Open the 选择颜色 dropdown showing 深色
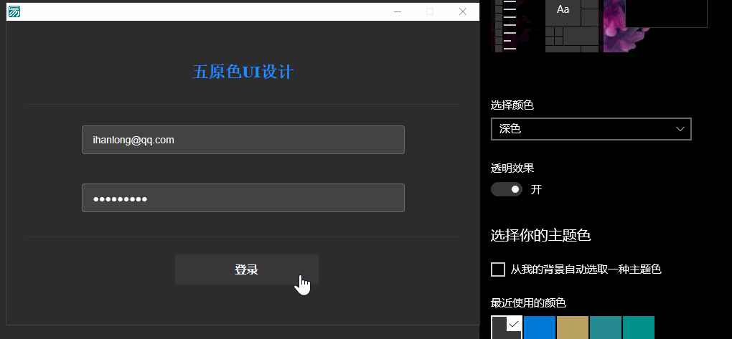 pyautogui.click(x=591, y=129)
